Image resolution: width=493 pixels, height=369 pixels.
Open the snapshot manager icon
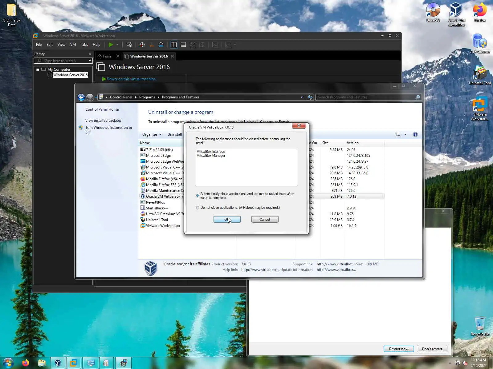(161, 45)
